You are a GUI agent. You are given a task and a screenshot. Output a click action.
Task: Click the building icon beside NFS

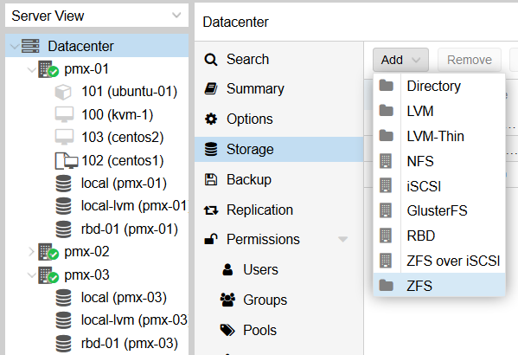click(386, 161)
